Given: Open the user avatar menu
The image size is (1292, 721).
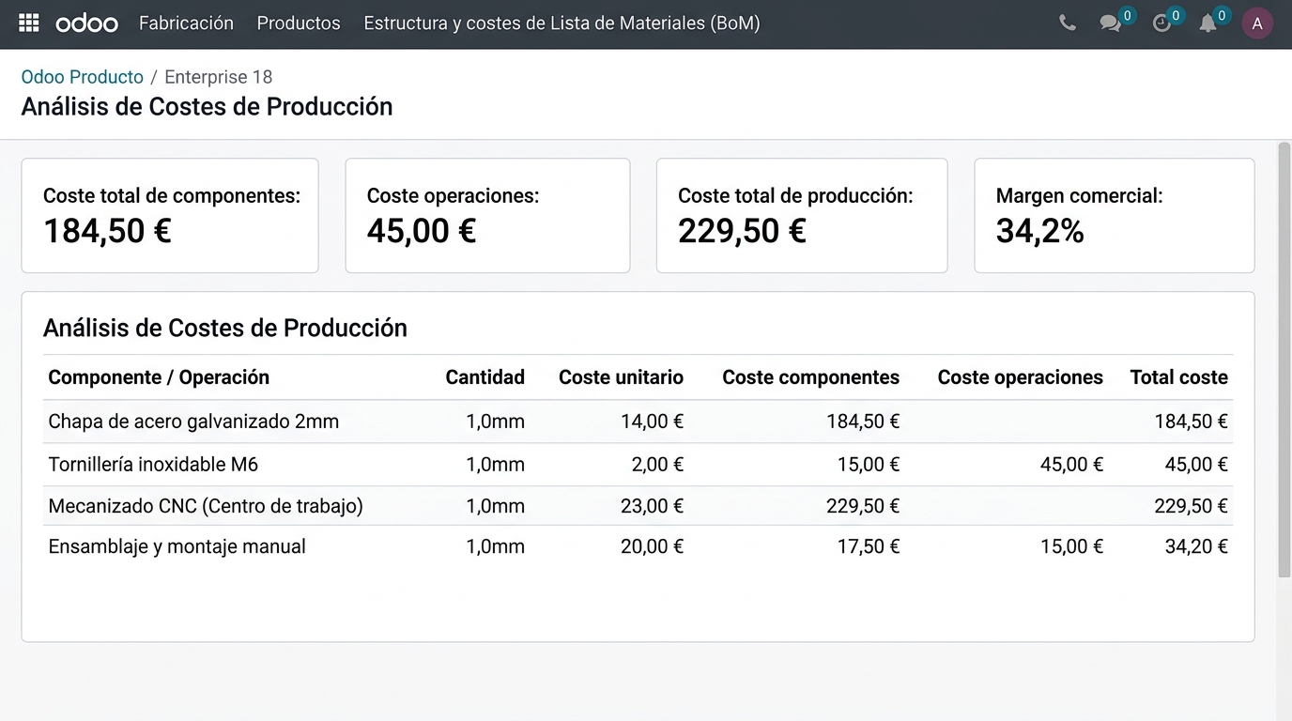Looking at the screenshot, I should 1257,23.
